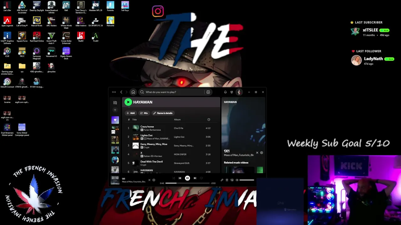Navigate forward in Spotify

tap(126, 92)
